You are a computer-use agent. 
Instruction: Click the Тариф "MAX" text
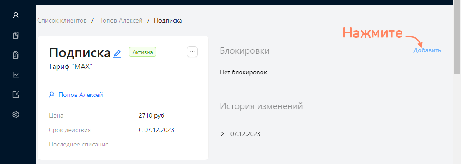point(71,67)
